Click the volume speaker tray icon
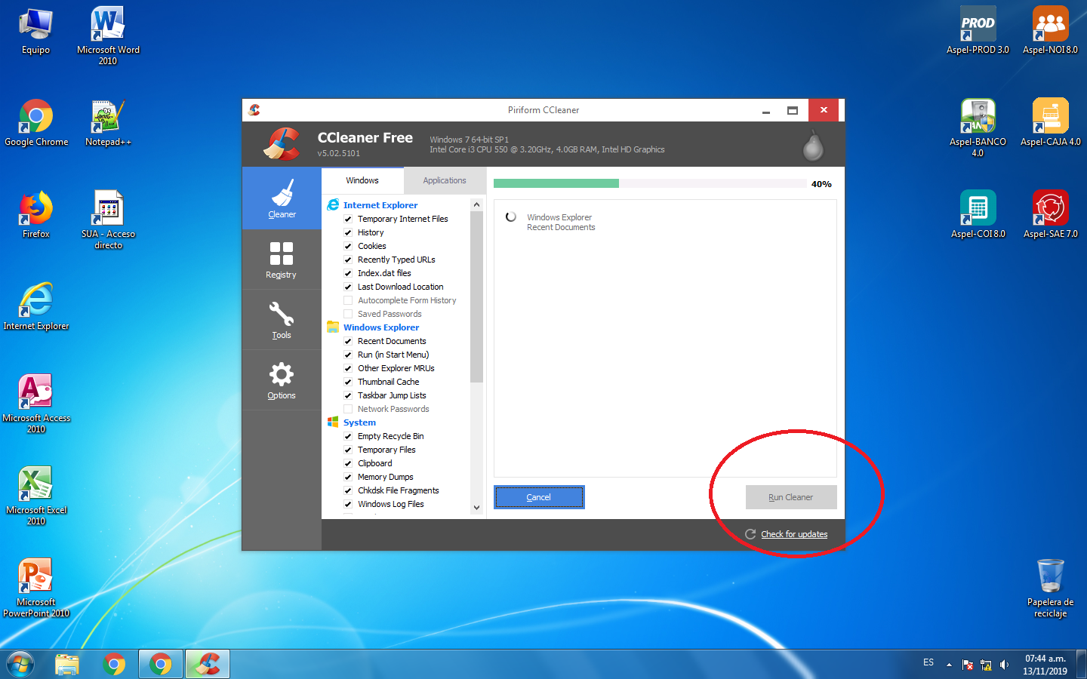 click(x=1004, y=665)
